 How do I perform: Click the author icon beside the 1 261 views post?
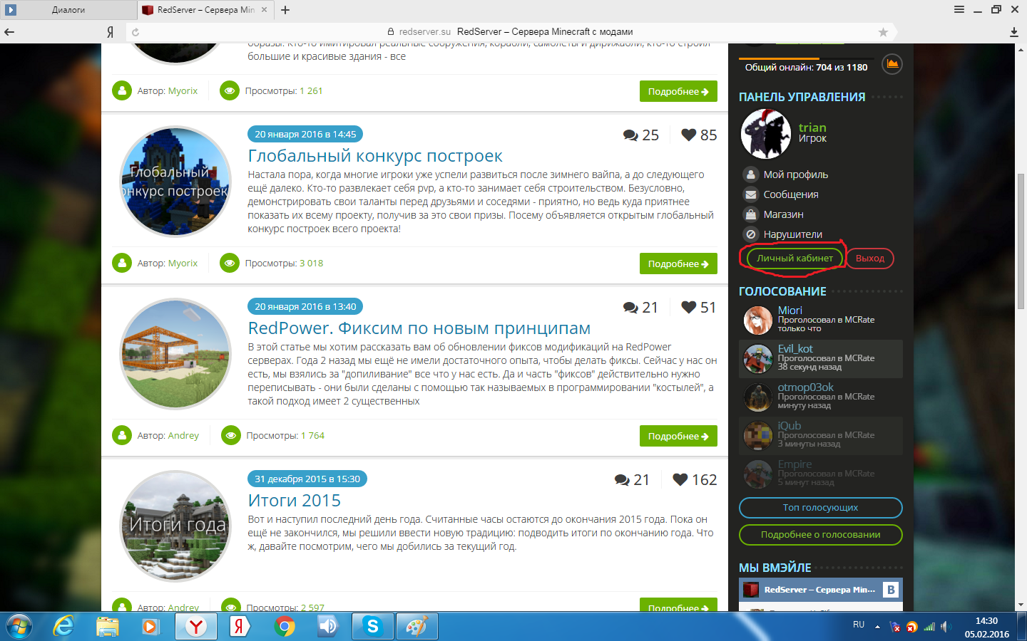(122, 91)
